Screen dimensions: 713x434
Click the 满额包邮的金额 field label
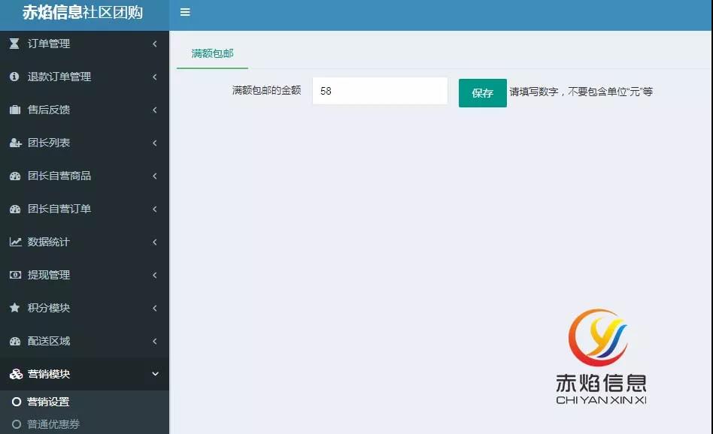[266, 90]
